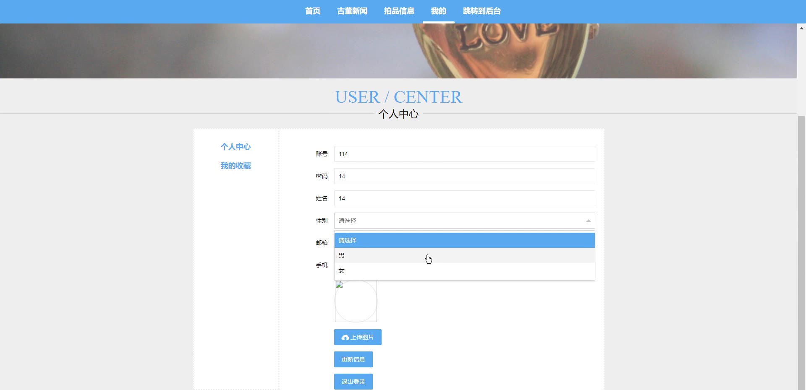This screenshot has width=806, height=390.
Task: Select 男 from the gender dropdown
Action: (x=464, y=255)
